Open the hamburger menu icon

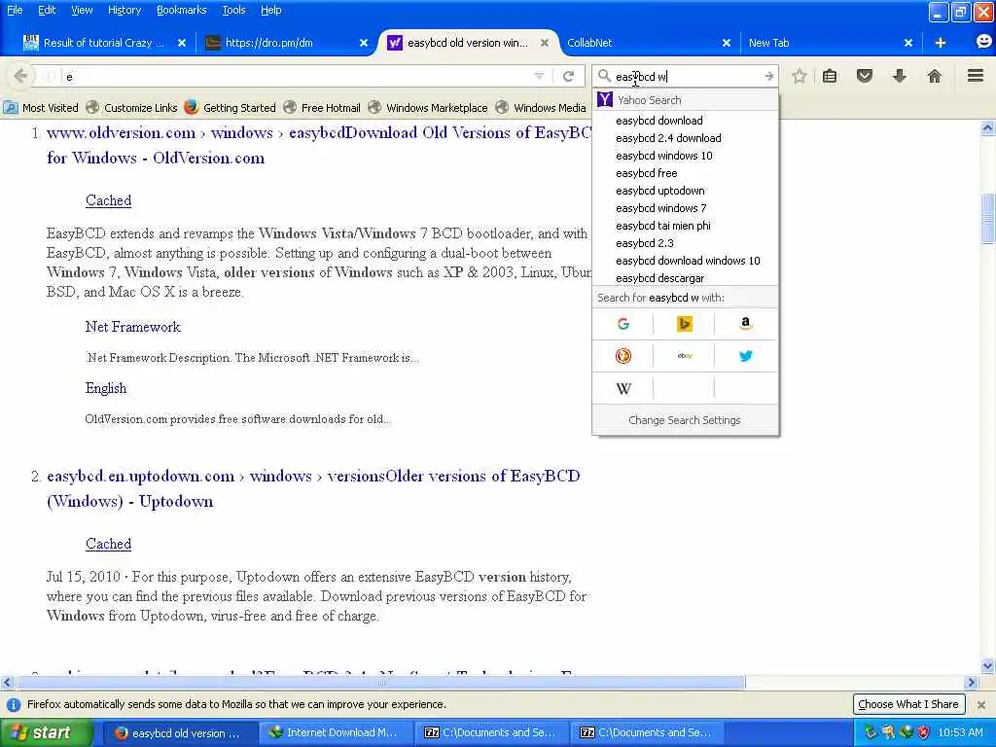click(x=976, y=76)
